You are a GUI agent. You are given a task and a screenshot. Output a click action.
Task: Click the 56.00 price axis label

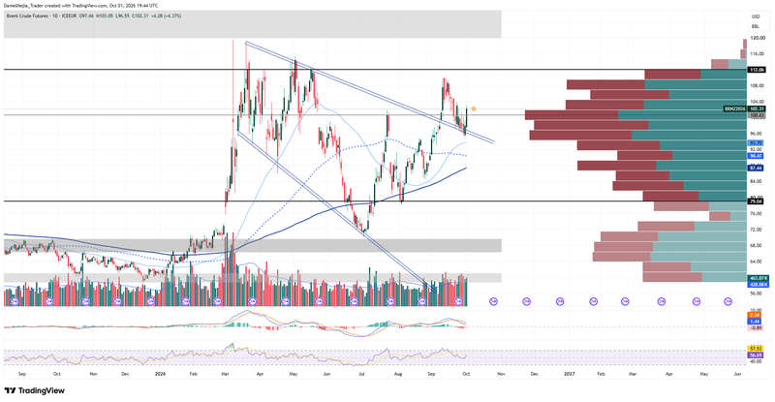[757, 294]
